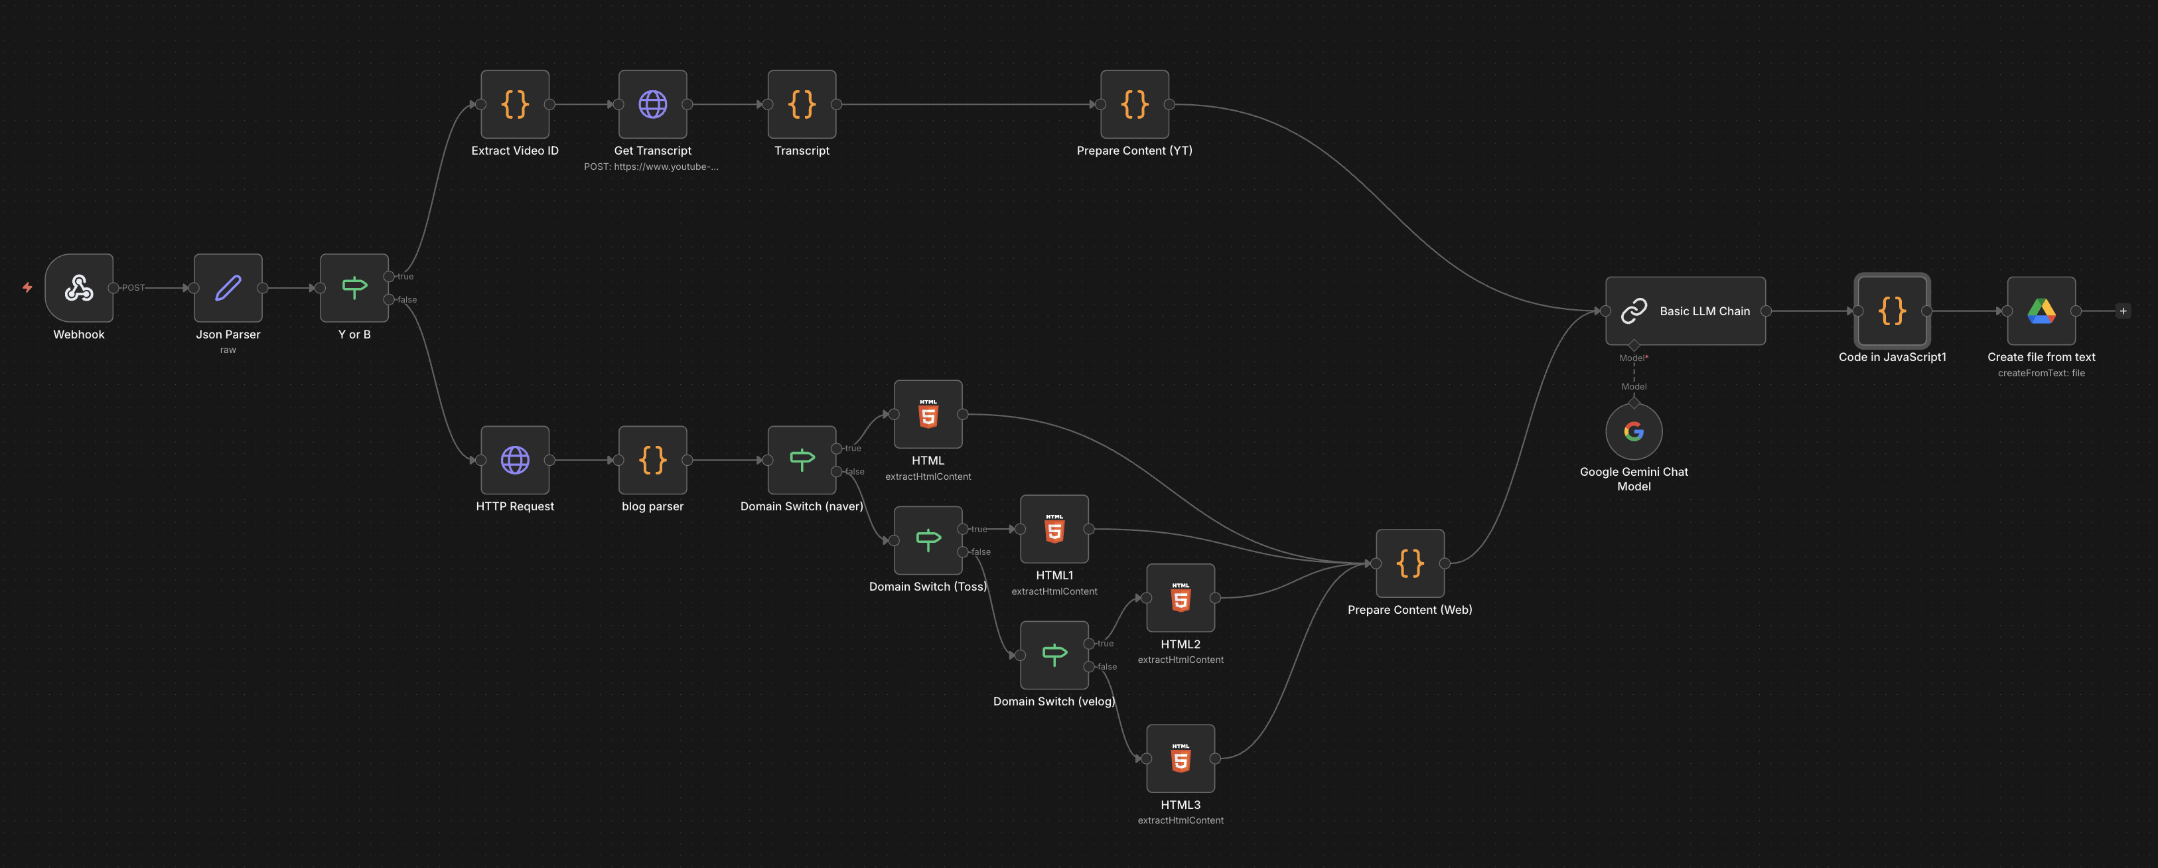Click the Transcript code node
The image size is (2158, 868).
(x=802, y=104)
